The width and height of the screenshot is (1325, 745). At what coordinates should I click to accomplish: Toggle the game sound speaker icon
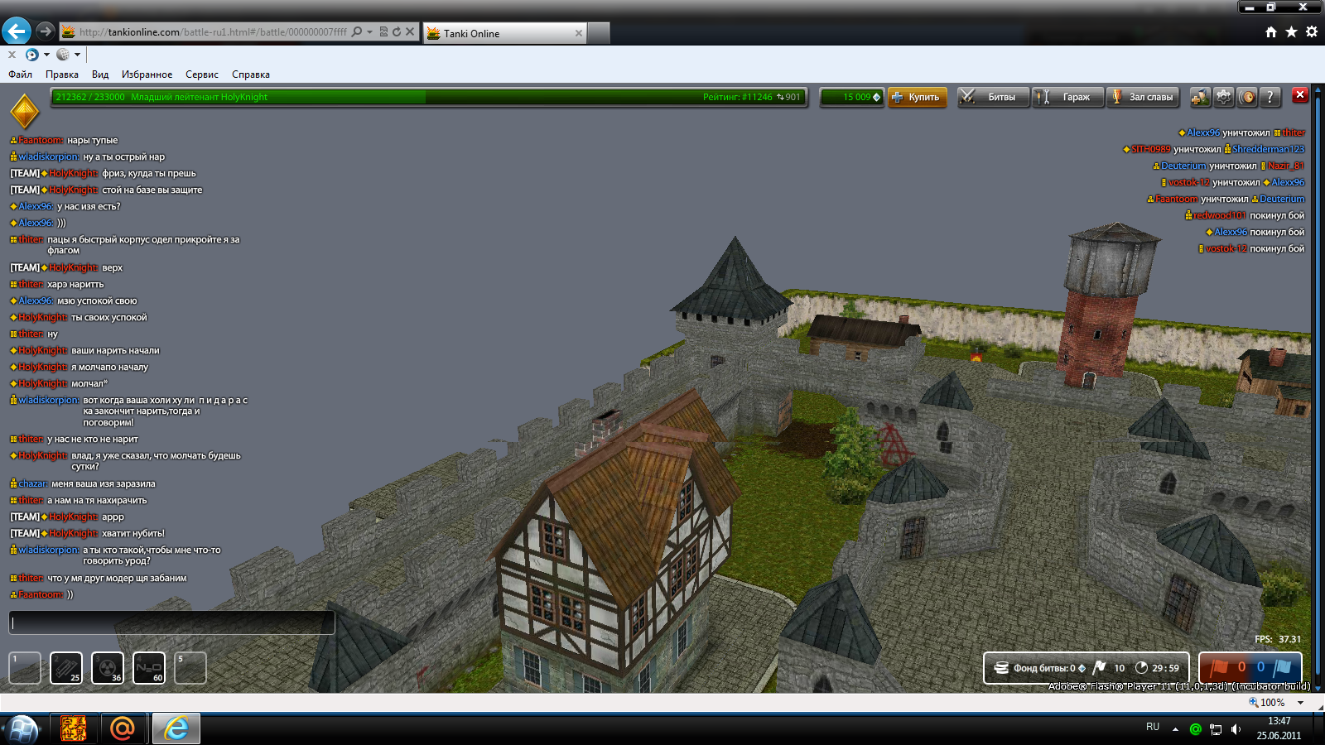coord(1247,97)
